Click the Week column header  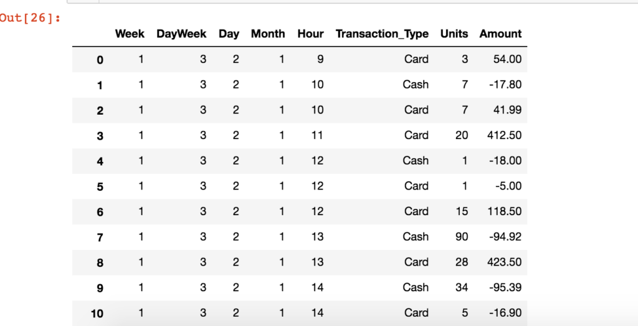coord(130,34)
